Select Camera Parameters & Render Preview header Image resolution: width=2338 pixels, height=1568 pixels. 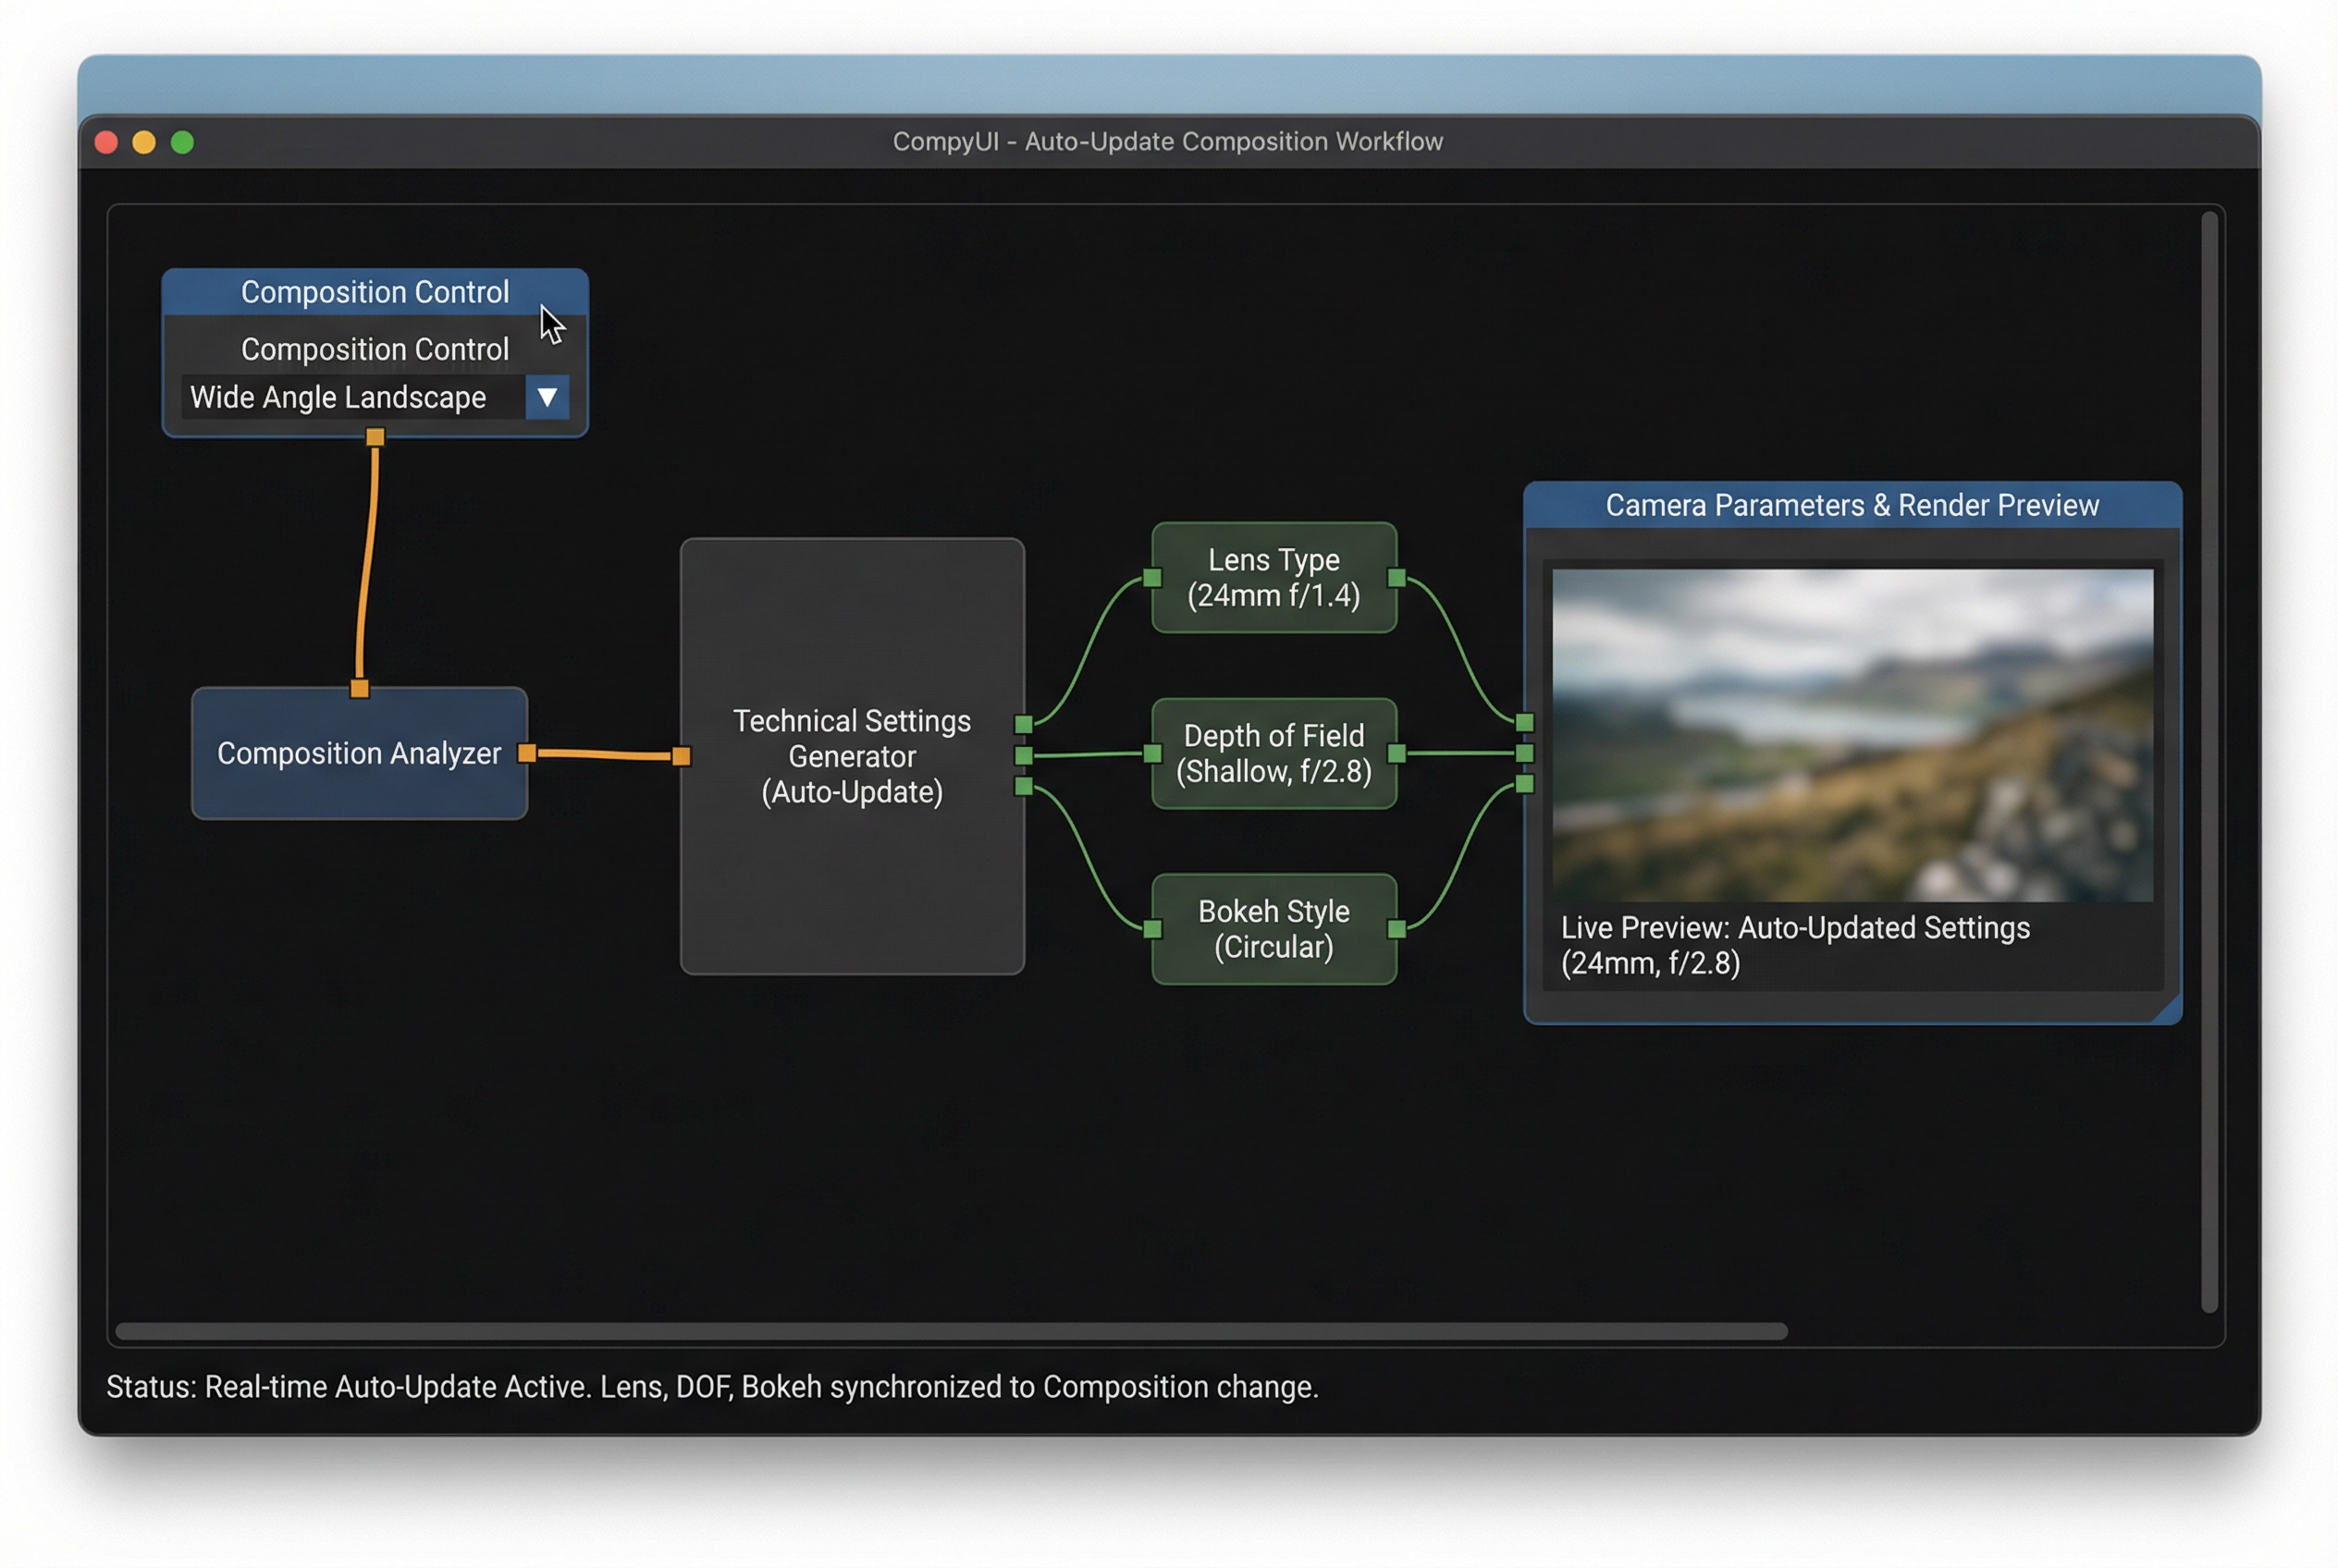[1851, 505]
